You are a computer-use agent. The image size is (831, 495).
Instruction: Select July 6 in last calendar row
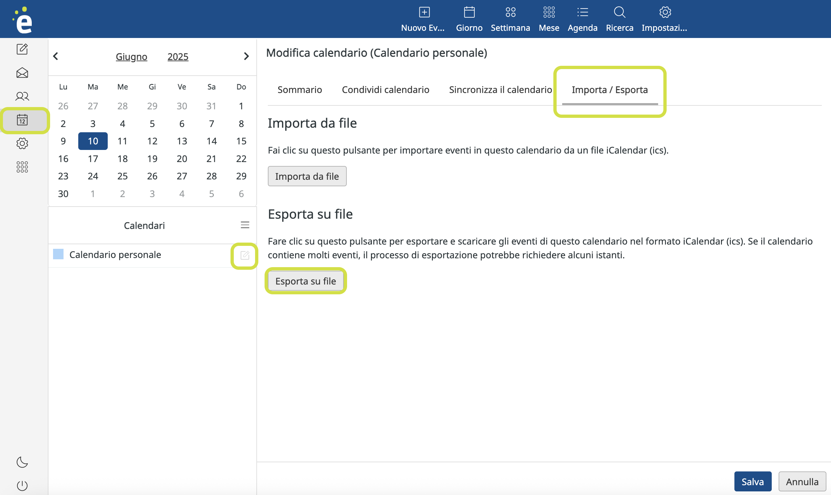point(241,194)
